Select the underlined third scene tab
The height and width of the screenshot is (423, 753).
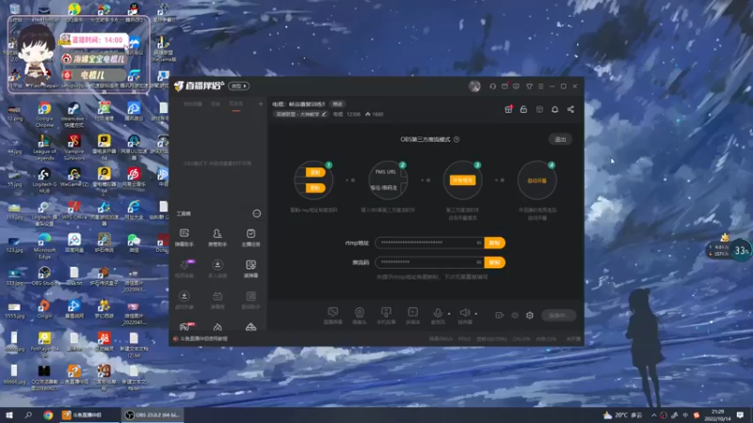(236, 103)
